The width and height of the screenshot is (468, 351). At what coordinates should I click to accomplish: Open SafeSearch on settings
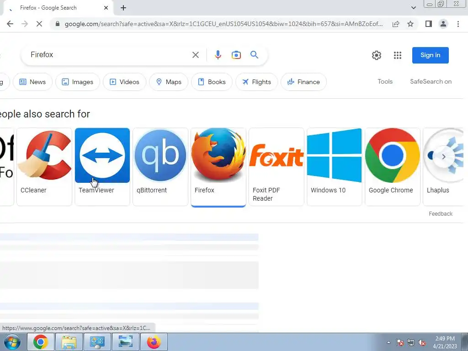(431, 81)
